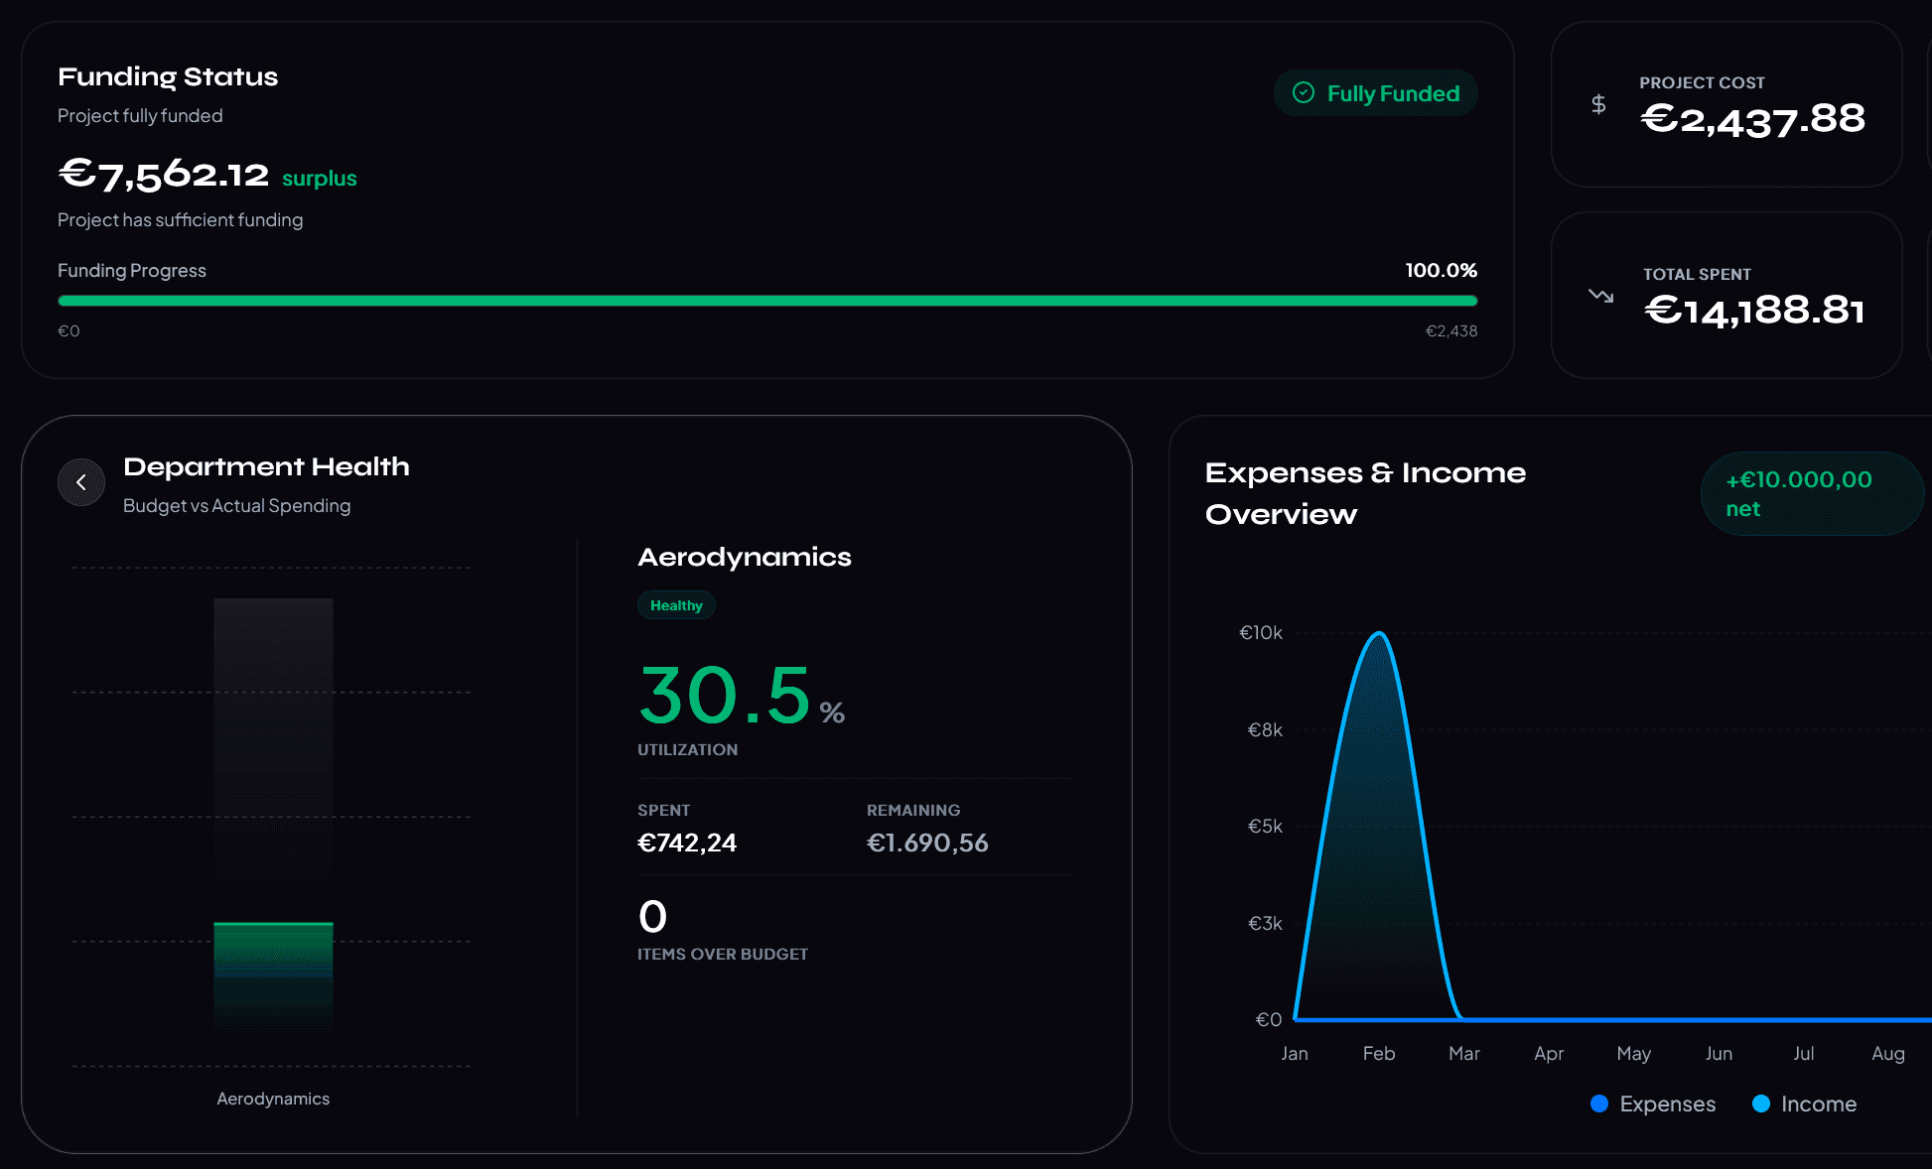This screenshot has width=1932, height=1169.
Task: Click the Remaining €1.690,56 value
Action: tap(927, 843)
